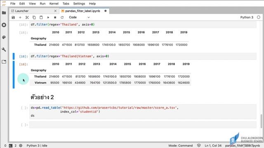Click the JupyterLab logo icon
The height and width of the screenshot is (148, 264).
pos(4,3)
